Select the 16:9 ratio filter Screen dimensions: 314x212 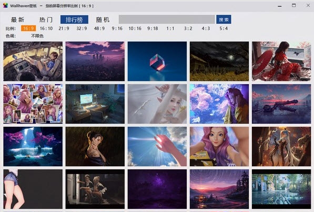(x=28, y=28)
